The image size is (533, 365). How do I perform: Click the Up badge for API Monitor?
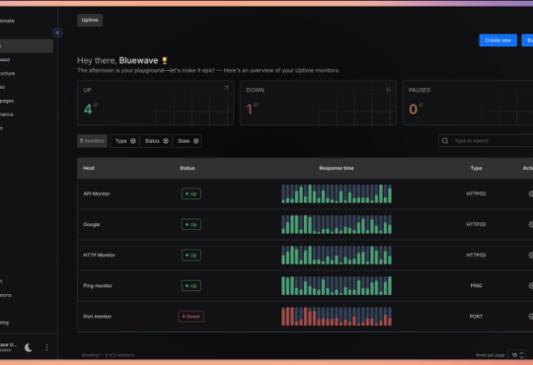click(x=191, y=193)
